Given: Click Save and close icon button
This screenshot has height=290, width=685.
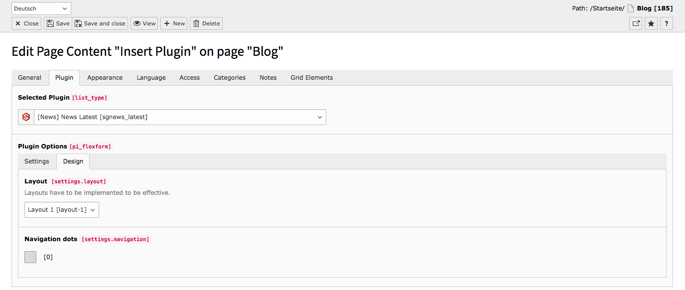Looking at the screenshot, I should coord(100,23).
